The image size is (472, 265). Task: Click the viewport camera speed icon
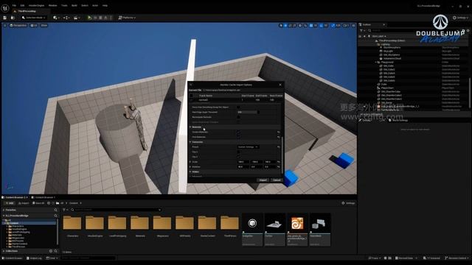346,26
